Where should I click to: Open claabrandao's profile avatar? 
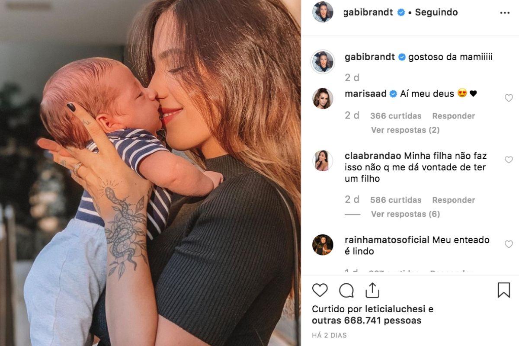pos(323,160)
